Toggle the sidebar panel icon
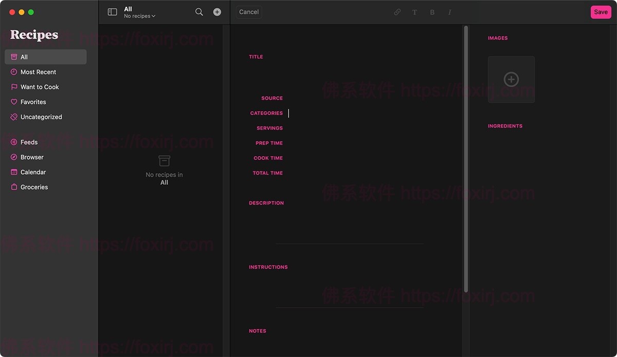Image resolution: width=617 pixels, height=357 pixels. [x=112, y=12]
